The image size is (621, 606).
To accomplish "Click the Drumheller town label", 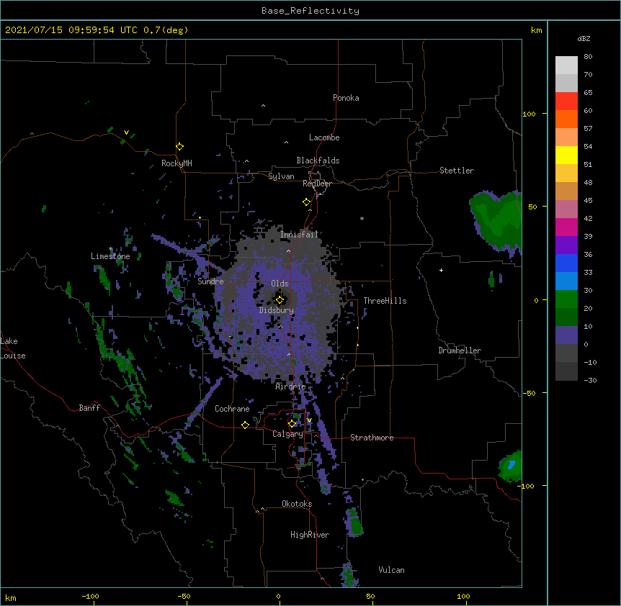I will point(460,351).
